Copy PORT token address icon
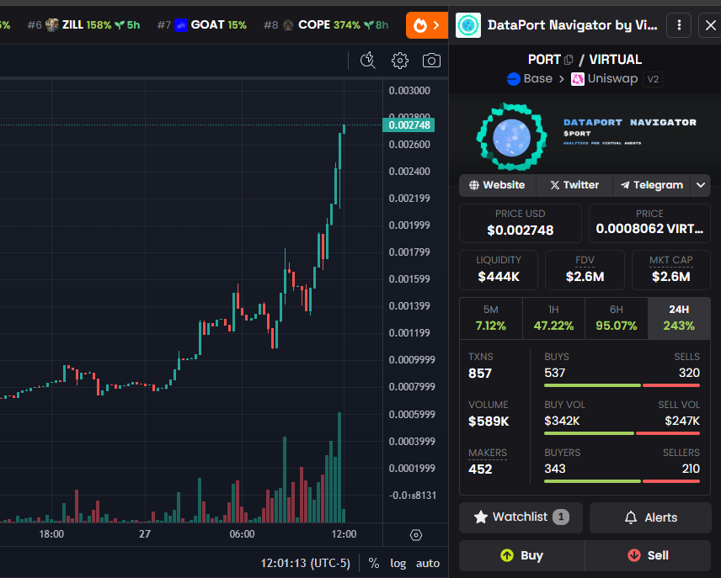This screenshot has height=578, width=721. [x=569, y=60]
